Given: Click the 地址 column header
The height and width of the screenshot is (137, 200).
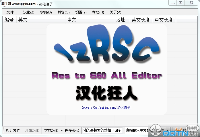Looking at the screenshot, I should (x=122, y=20).
